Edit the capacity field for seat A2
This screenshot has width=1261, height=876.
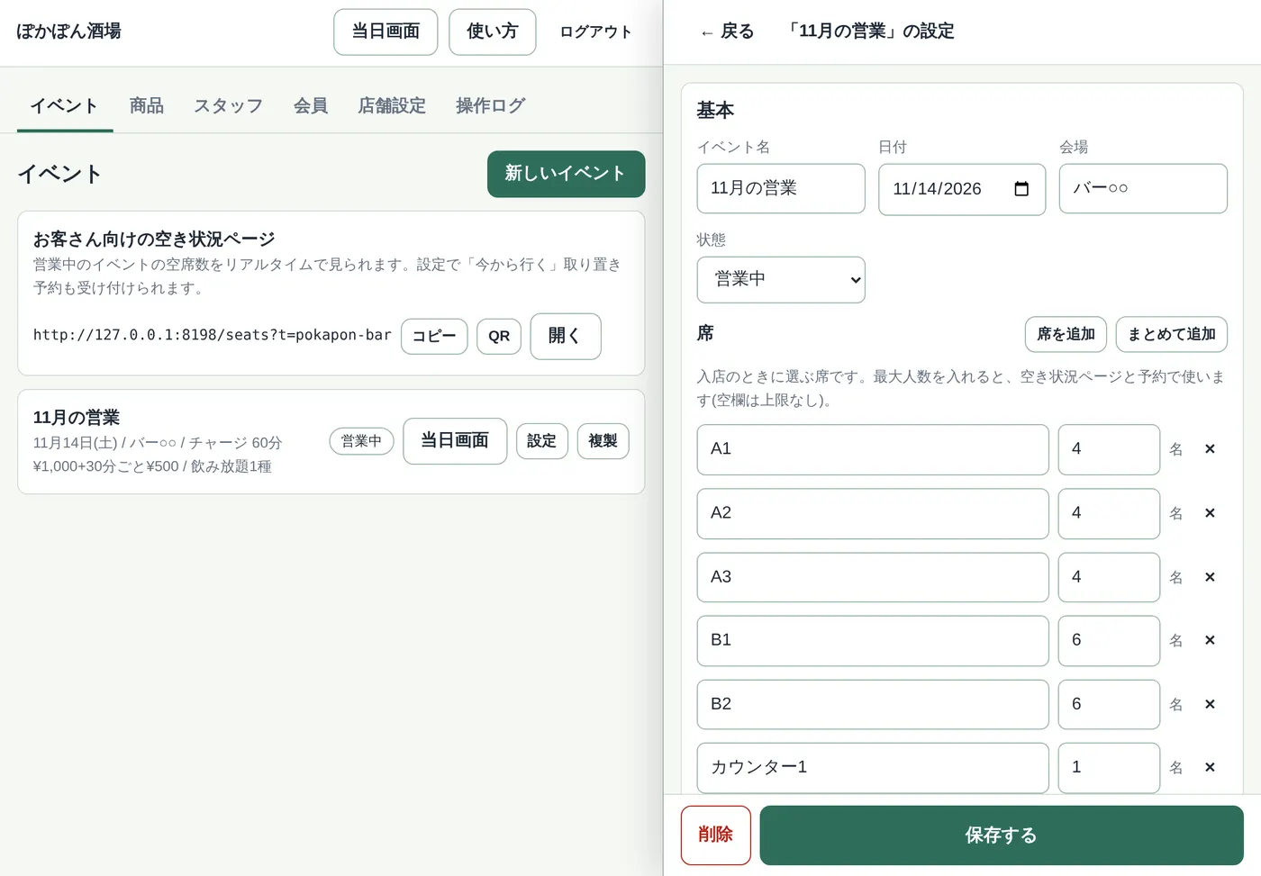coord(1109,513)
